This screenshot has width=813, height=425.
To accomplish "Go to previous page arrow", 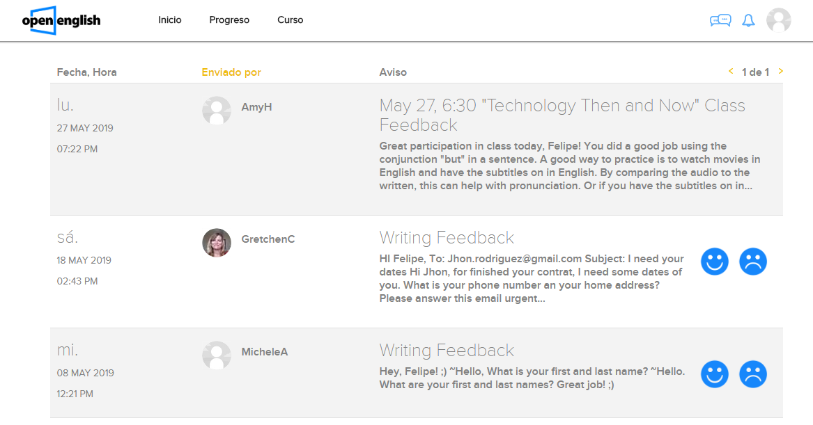I will [731, 71].
